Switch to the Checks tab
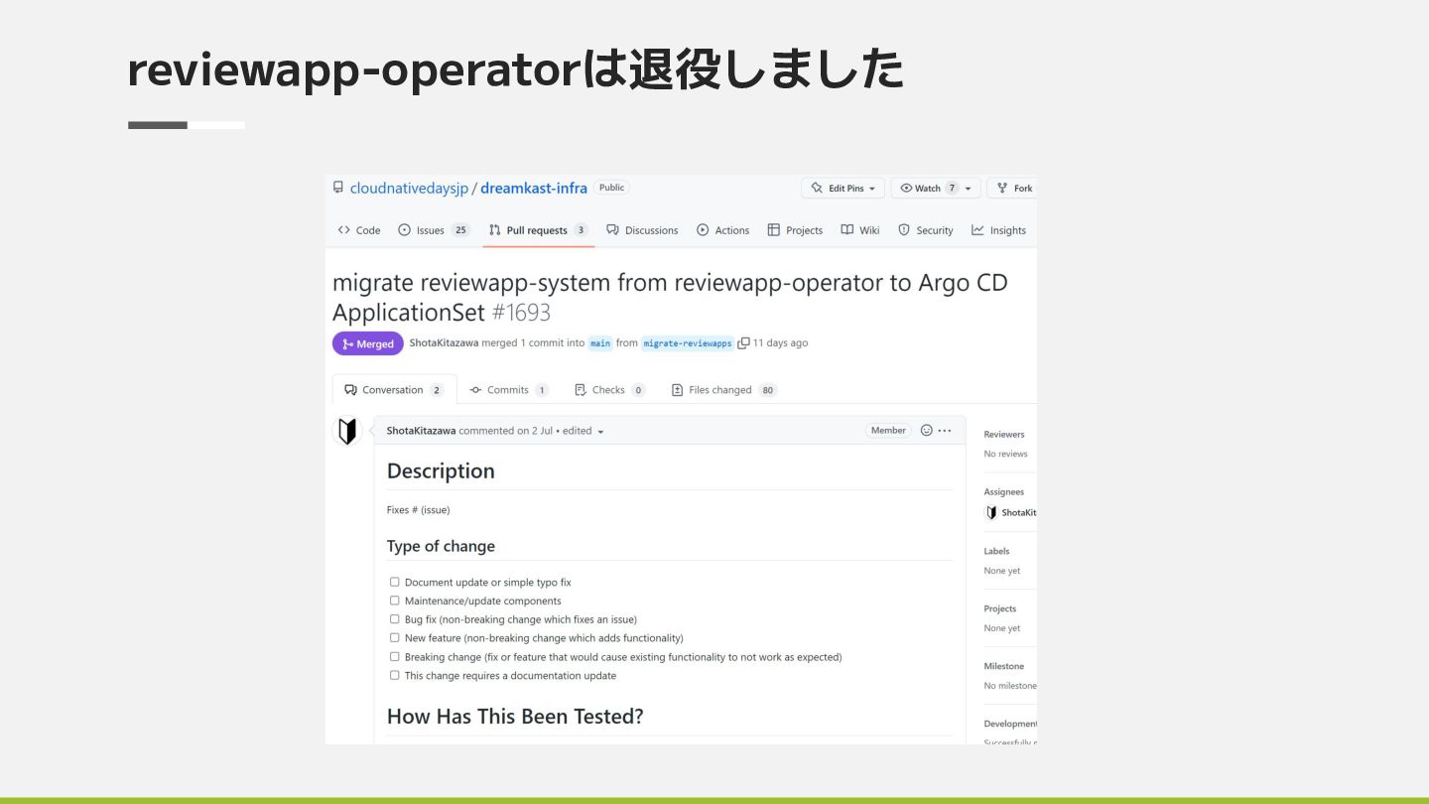Screen dimensions: 1429x804 609,390
